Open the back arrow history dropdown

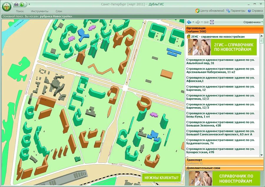193,22
